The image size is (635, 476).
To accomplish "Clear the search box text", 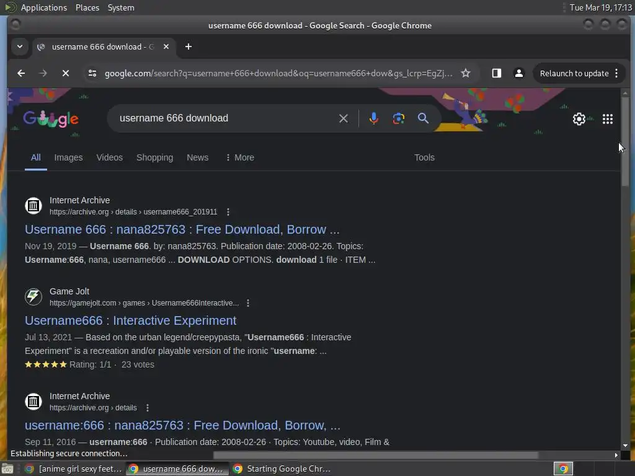I will (x=344, y=118).
